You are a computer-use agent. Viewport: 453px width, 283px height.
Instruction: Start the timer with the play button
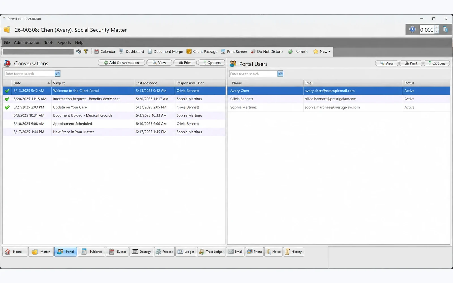412,29
